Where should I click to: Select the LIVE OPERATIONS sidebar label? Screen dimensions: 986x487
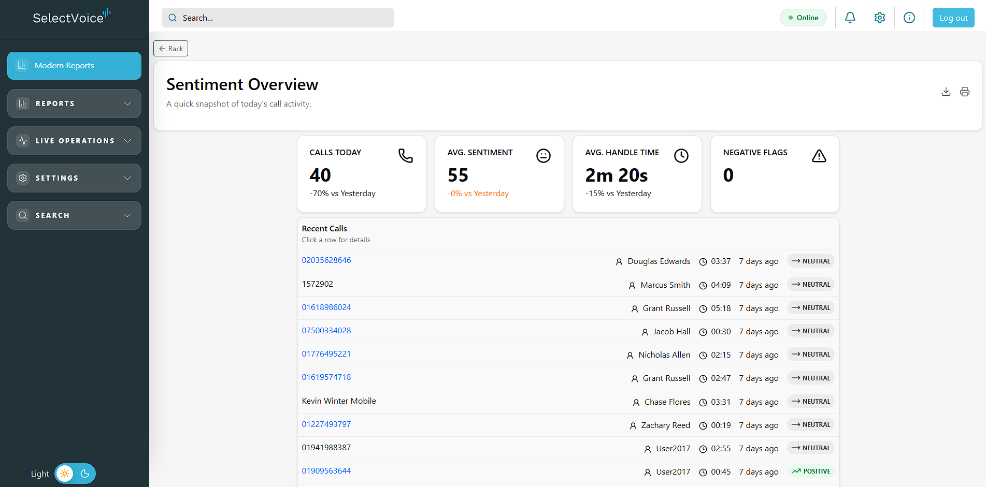click(x=75, y=141)
